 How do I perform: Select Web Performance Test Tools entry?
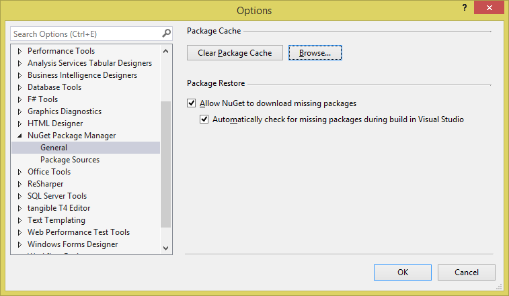79,232
